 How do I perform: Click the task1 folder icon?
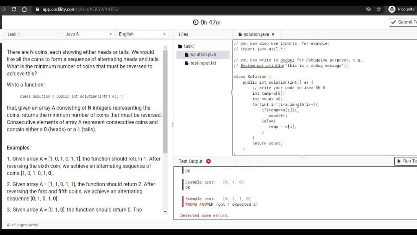(x=180, y=46)
